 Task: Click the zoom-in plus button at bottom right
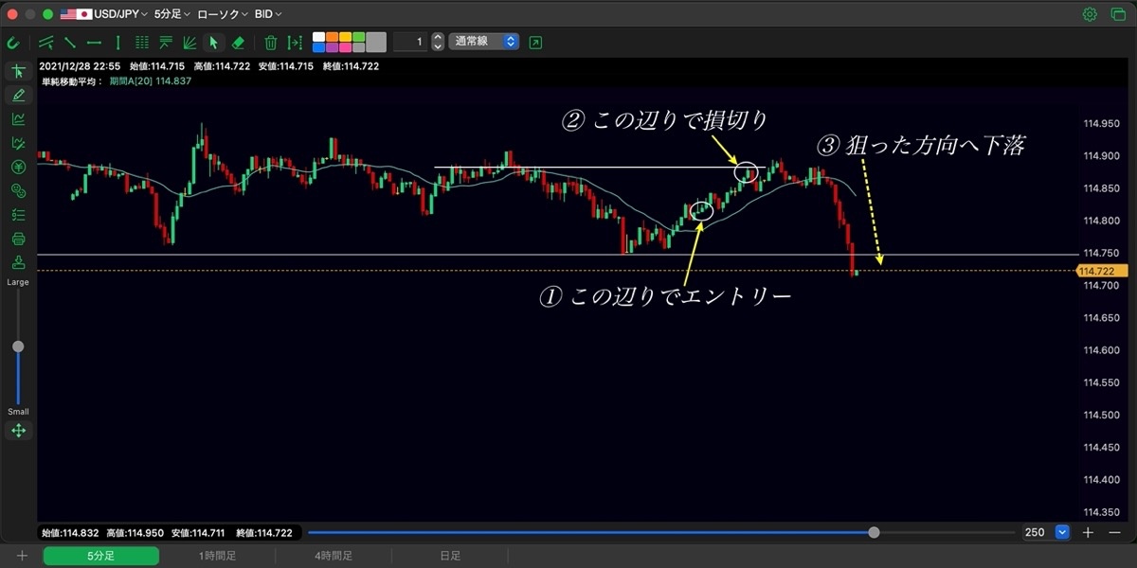(x=1089, y=532)
